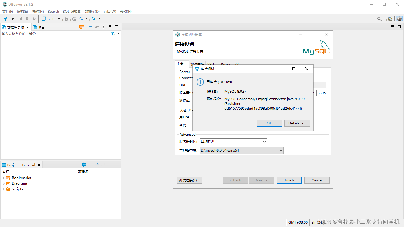Expand the Scripts folder
This screenshot has width=404, height=227.
3,189
